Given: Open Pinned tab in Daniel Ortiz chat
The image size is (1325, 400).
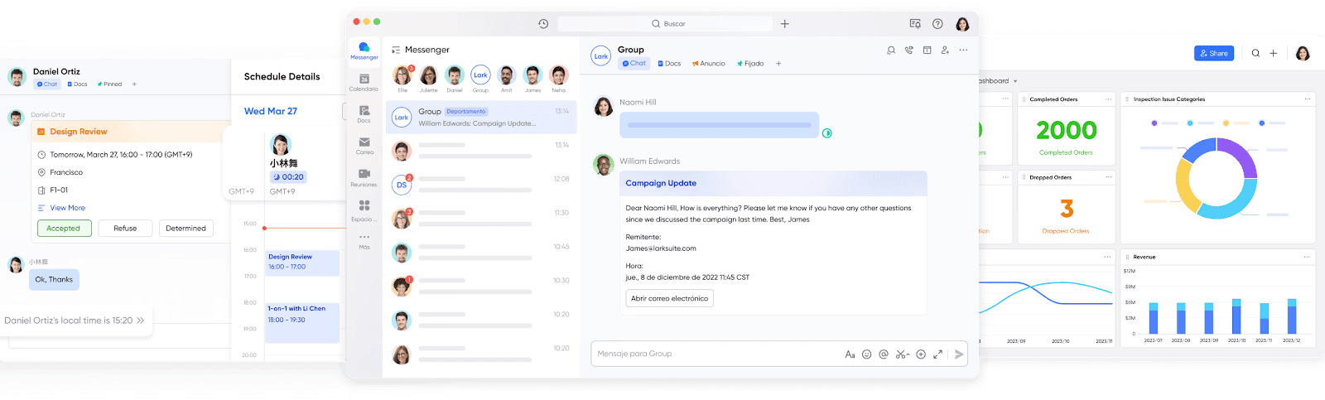Looking at the screenshot, I should [x=109, y=84].
